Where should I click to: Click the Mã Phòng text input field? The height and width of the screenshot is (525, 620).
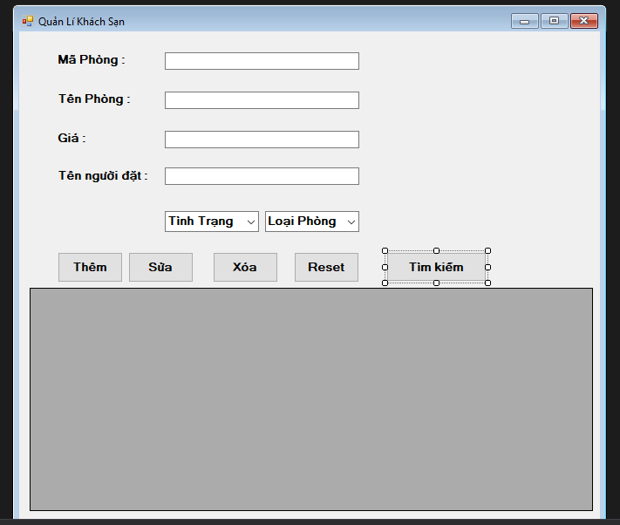pyautogui.click(x=262, y=61)
